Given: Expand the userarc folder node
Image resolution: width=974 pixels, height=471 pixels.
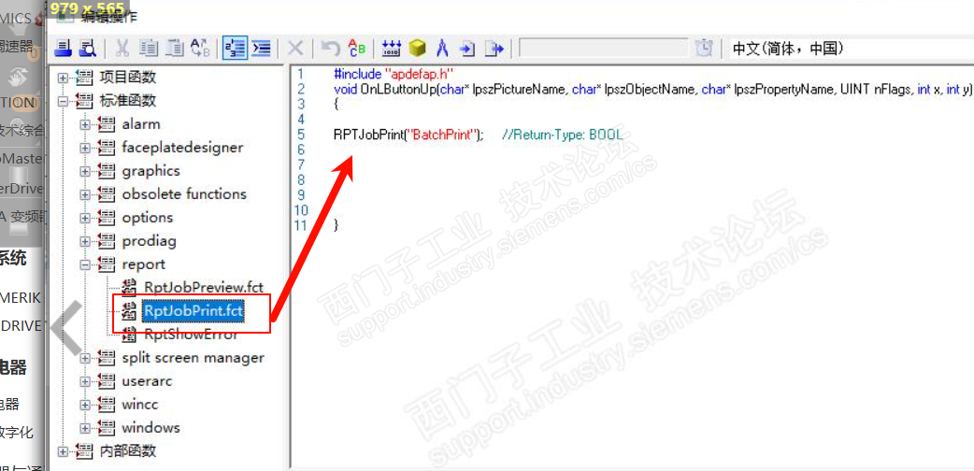Looking at the screenshot, I should point(85,381).
